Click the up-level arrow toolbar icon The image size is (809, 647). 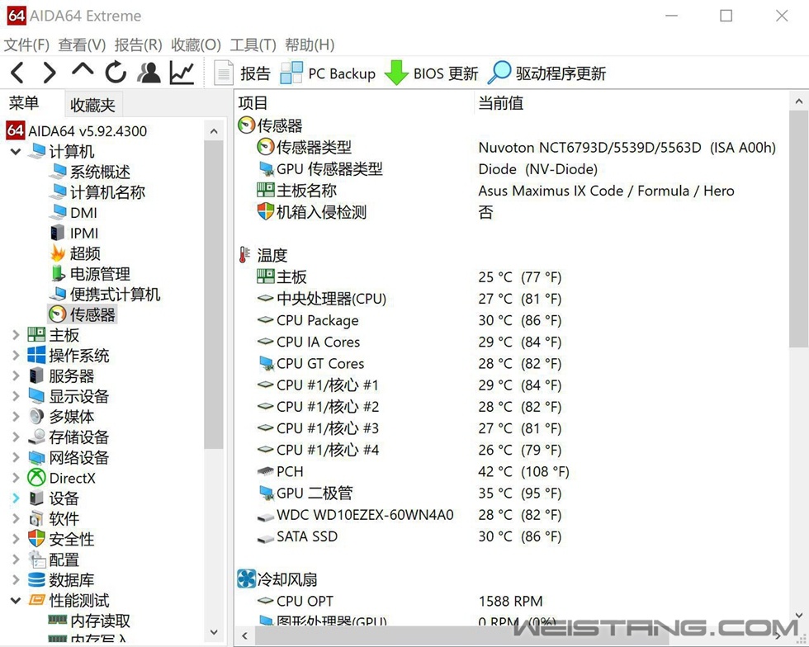point(83,72)
